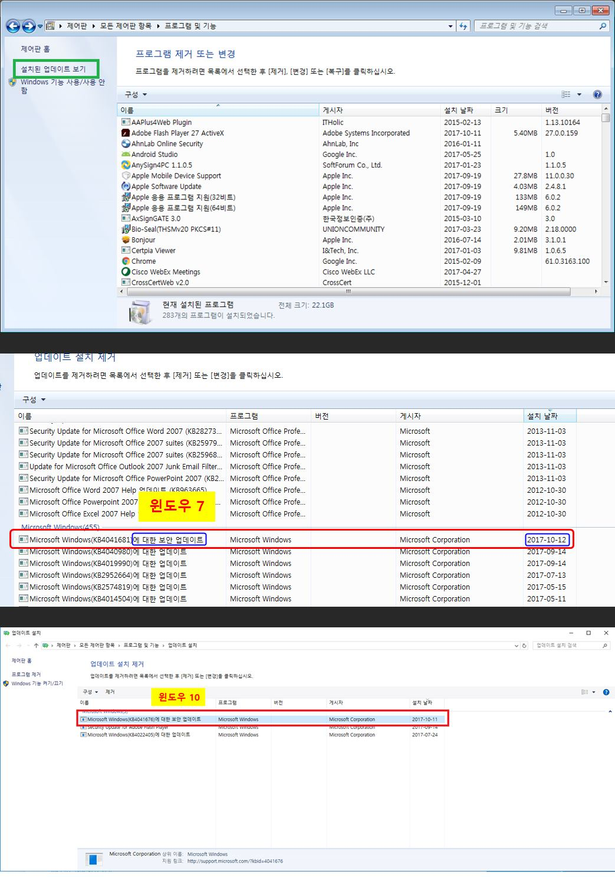Click the Apple Software Update icon
Viewport: 615px width, 877px height.
coord(126,186)
